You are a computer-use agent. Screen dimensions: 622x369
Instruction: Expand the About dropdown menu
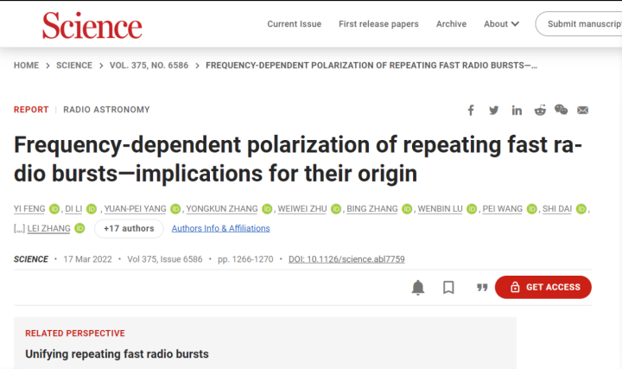501,24
